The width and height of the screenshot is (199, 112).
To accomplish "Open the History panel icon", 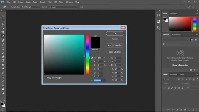I will [158, 15].
